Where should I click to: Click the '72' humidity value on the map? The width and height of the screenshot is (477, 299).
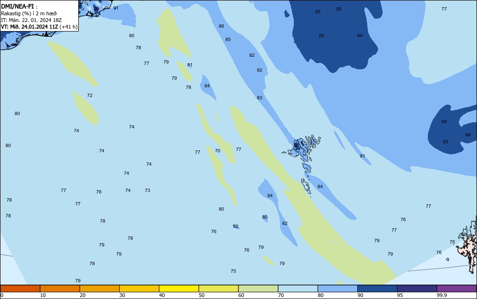click(x=90, y=96)
